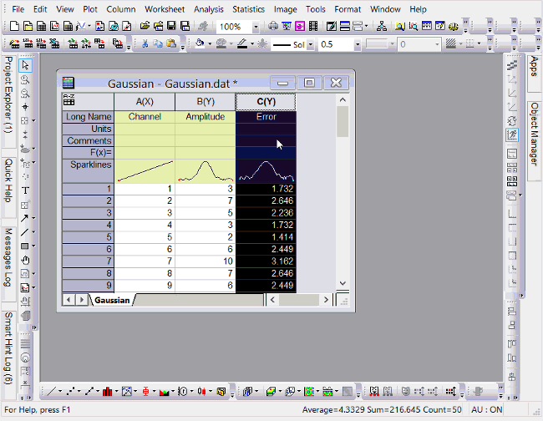The image size is (543, 421).
Task: Select the Arrow drawing tool
Action: pyautogui.click(x=25, y=218)
